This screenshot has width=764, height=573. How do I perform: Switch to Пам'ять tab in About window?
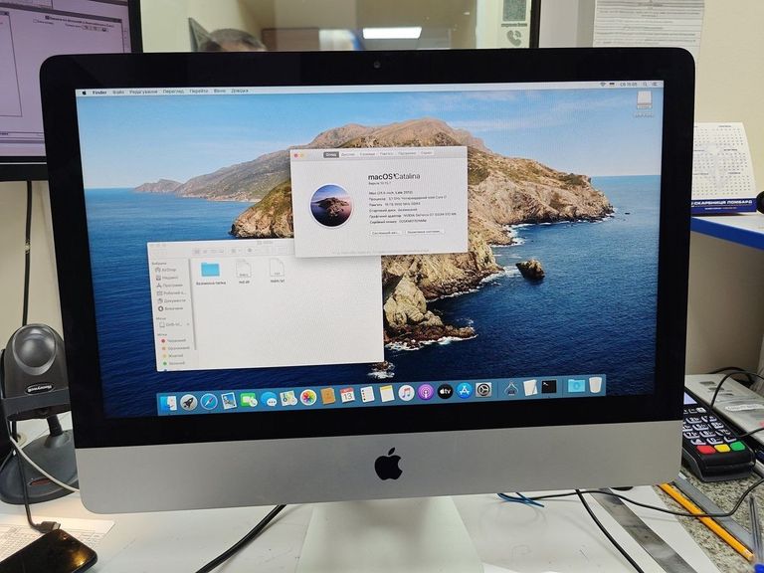pos(386,153)
